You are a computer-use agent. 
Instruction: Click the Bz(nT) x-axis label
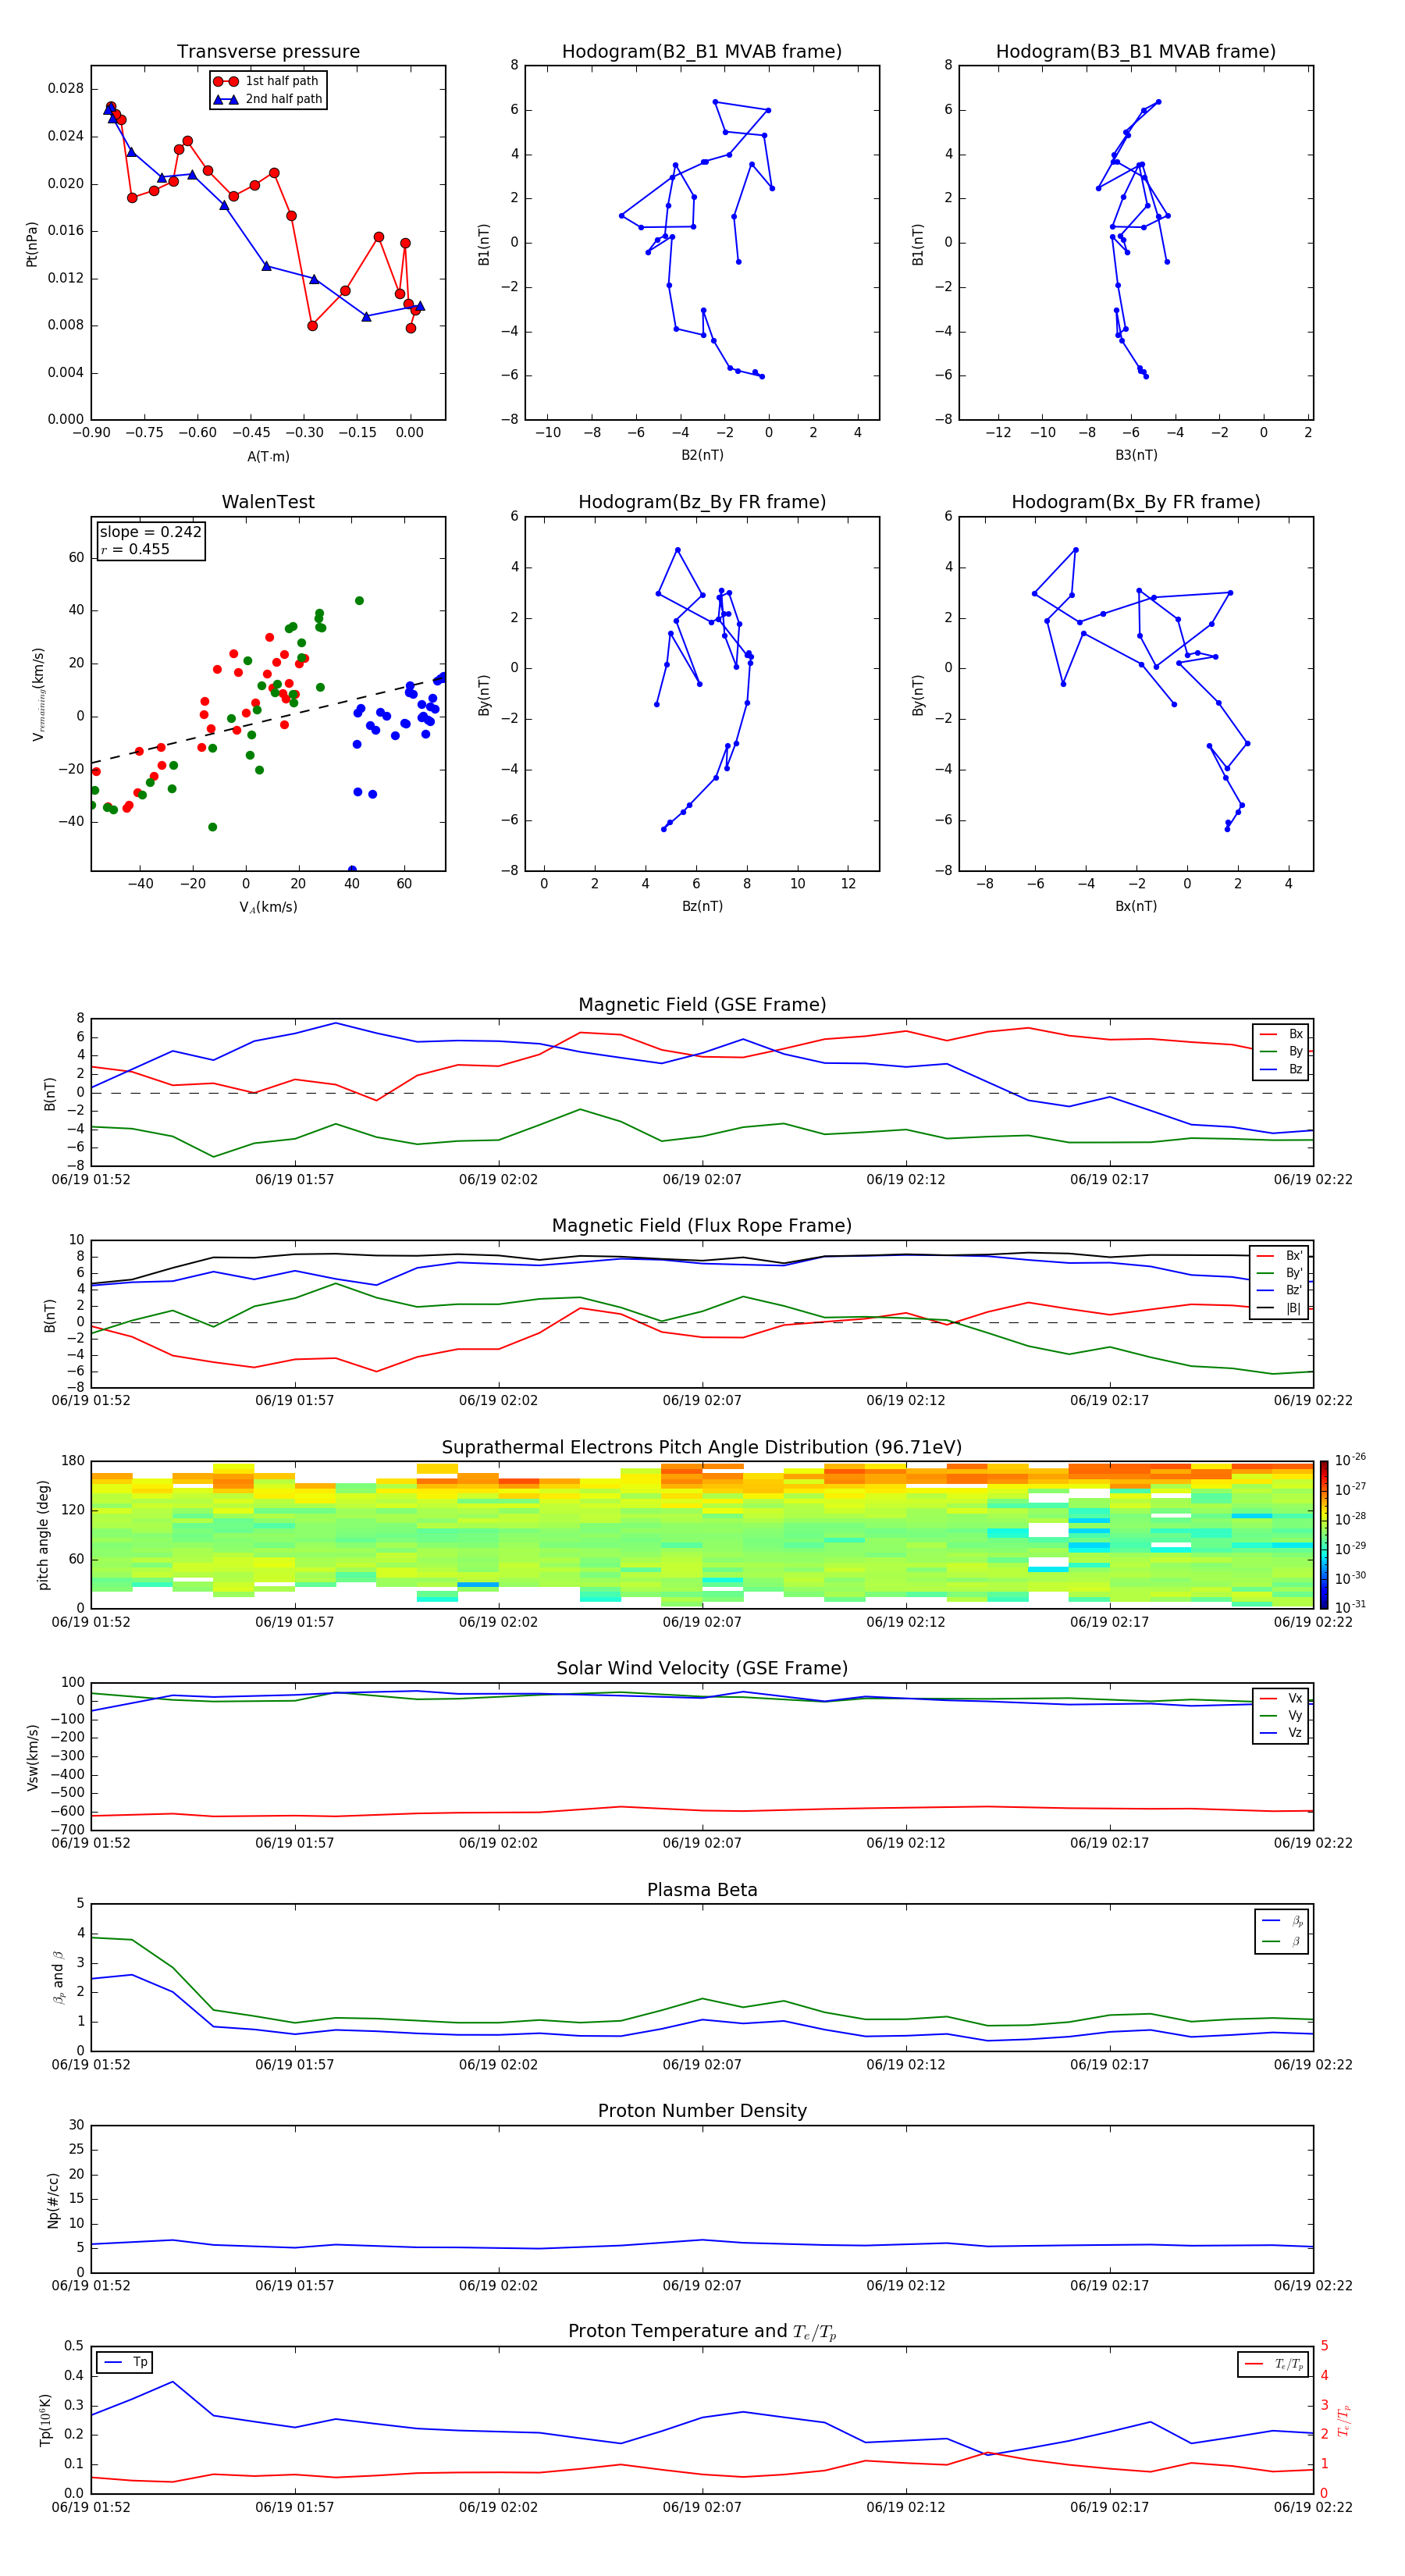[x=702, y=906]
